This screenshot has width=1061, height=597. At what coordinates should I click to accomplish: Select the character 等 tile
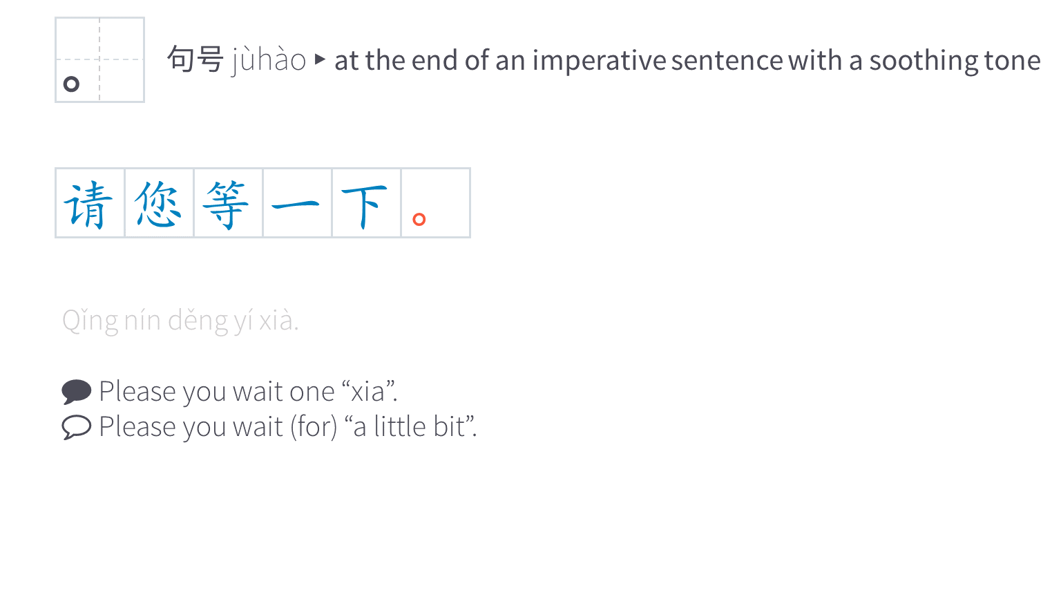[228, 203]
